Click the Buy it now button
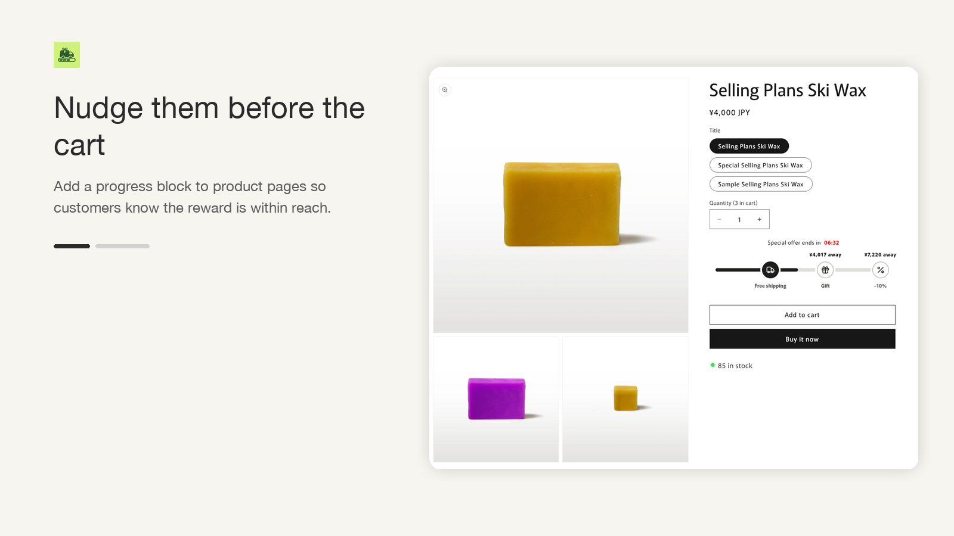The width and height of the screenshot is (954, 536). (x=802, y=339)
